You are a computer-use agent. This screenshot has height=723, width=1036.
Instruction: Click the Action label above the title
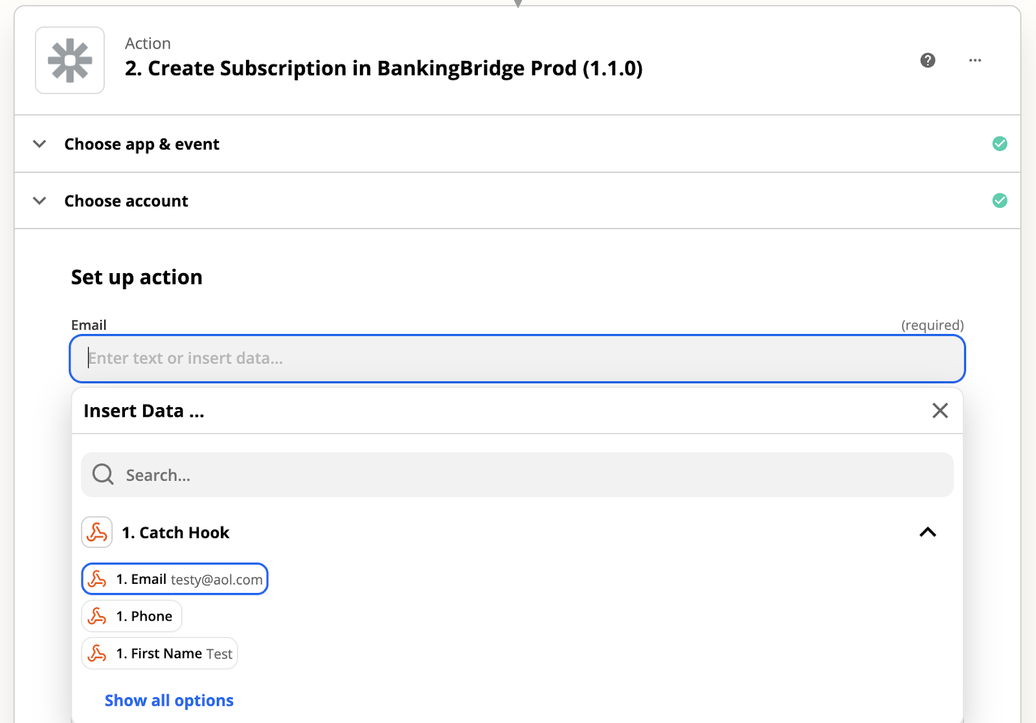[148, 43]
